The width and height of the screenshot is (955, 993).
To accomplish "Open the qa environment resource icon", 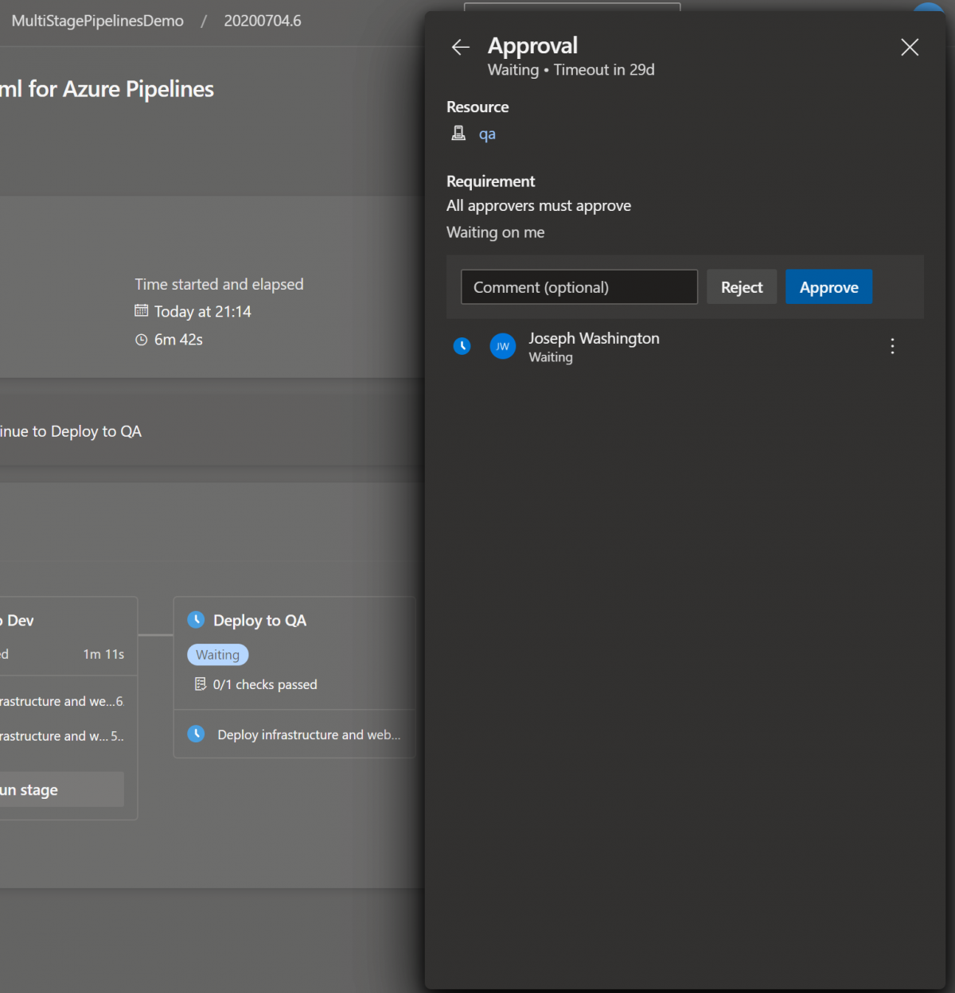I will coord(458,133).
